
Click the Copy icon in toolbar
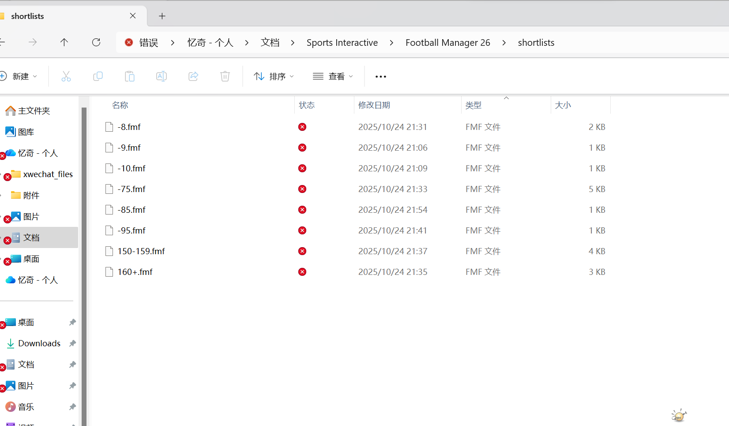tap(98, 77)
